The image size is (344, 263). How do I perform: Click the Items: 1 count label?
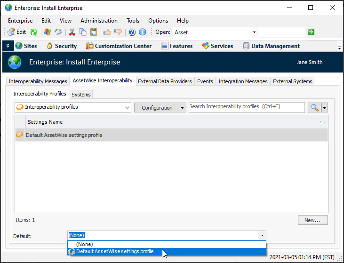point(25,220)
